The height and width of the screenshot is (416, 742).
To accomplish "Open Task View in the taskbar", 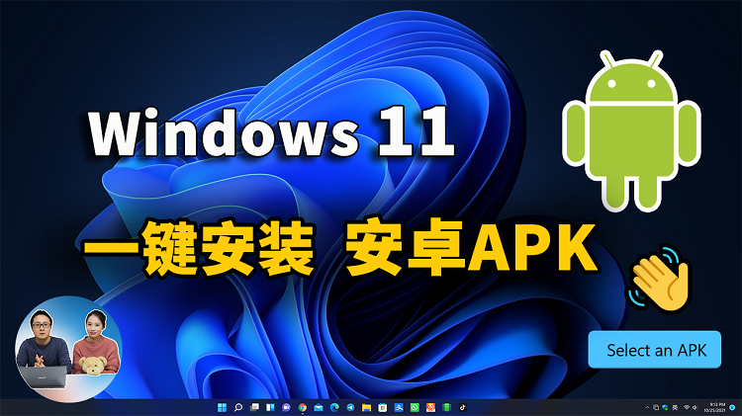I will pyautogui.click(x=254, y=407).
